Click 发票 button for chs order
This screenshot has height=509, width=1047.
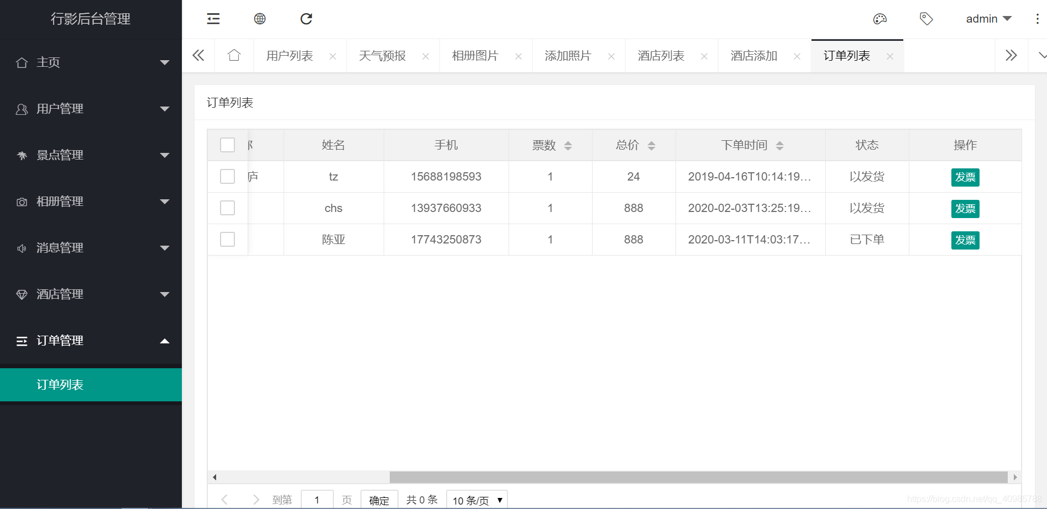[965, 209]
